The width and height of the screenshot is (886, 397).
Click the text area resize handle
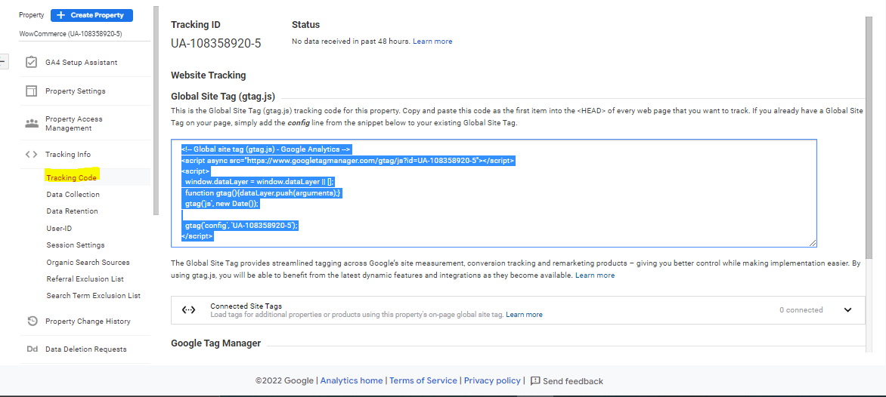tap(813, 243)
